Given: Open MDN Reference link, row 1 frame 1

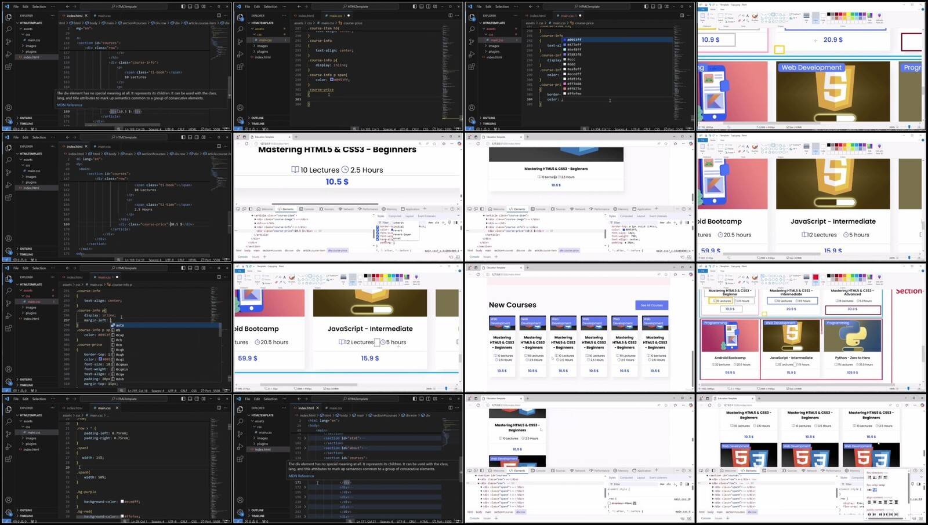Looking at the screenshot, I should tap(70, 105).
